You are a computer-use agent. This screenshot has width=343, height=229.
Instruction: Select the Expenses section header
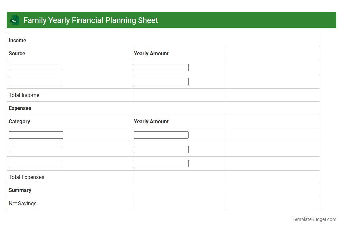(20, 108)
